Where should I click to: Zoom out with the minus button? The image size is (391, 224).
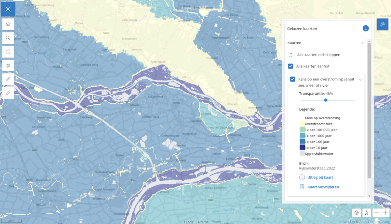coord(377,213)
